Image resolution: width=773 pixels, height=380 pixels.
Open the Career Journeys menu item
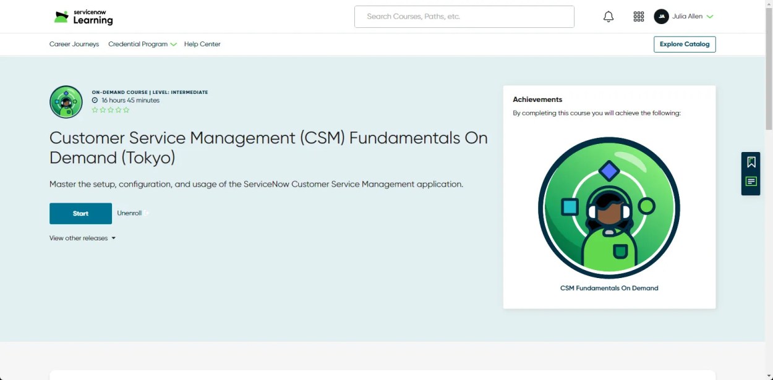click(74, 44)
